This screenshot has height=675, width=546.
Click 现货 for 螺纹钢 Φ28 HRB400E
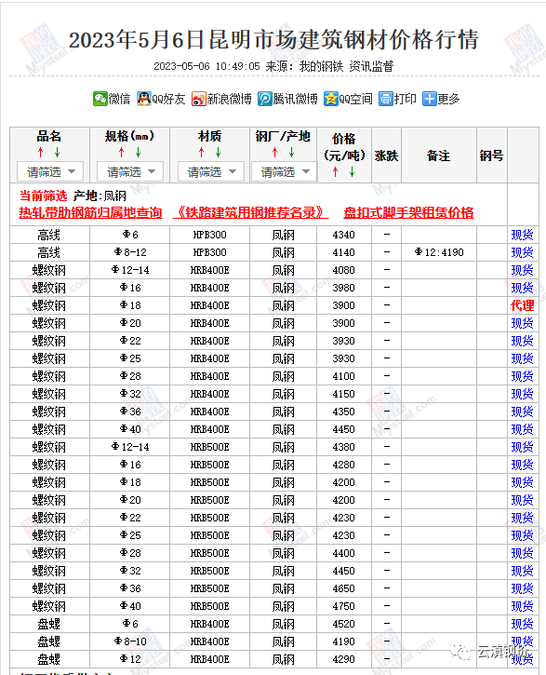coord(522,376)
